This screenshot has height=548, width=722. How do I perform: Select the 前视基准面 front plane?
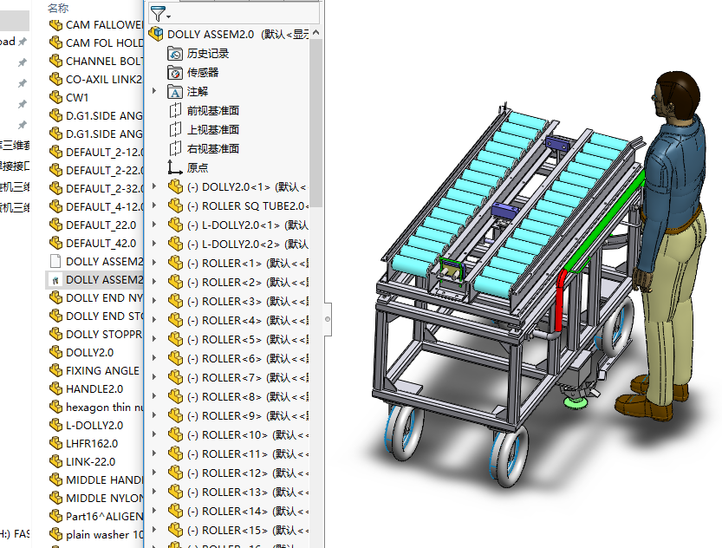(174, 111)
